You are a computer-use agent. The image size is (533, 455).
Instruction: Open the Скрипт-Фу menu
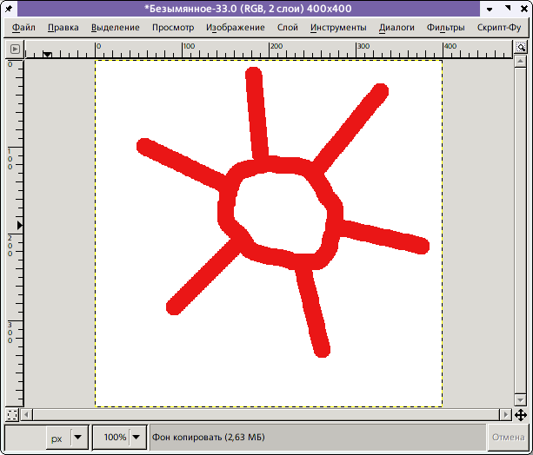[499, 27]
